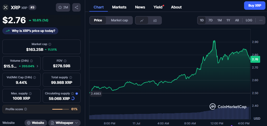The width and height of the screenshot is (267, 126).
Task: Open the Website link button
Action: click(x=36, y=123)
